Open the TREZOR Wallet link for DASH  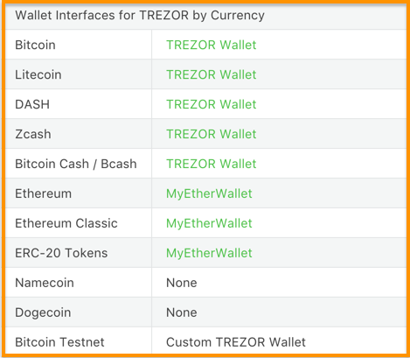pyautogui.click(x=212, y=104)
